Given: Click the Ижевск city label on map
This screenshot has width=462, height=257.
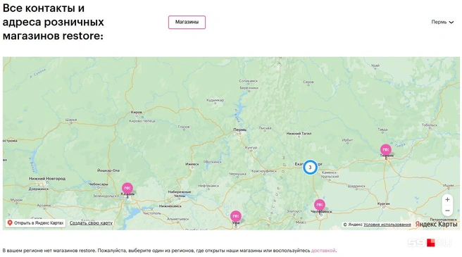Looking at the screenshot, I should click(192, 164).
